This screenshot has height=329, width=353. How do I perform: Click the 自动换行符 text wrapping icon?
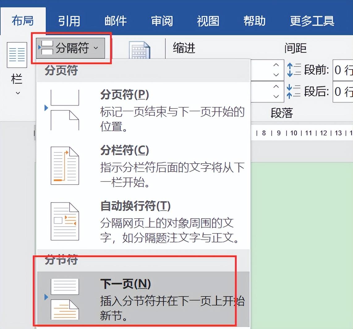click(65, 221)
